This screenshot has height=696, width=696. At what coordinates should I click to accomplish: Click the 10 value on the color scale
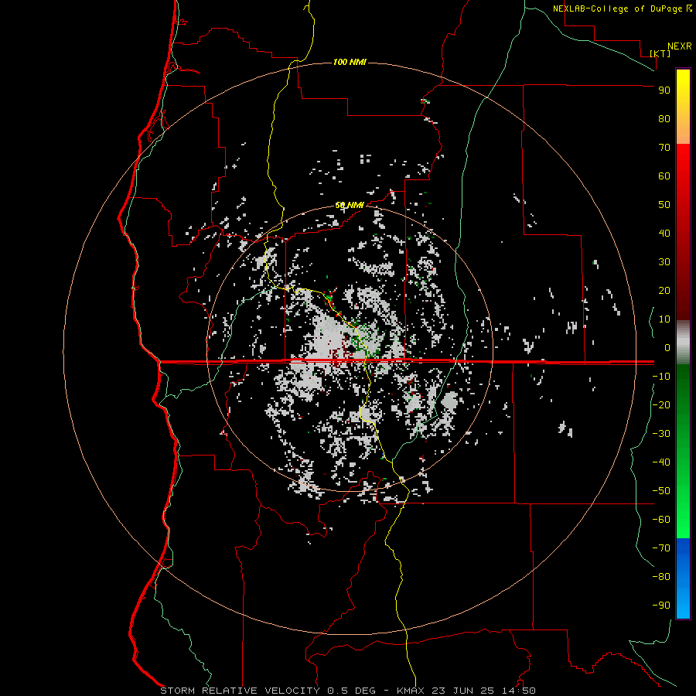(664, 319)
